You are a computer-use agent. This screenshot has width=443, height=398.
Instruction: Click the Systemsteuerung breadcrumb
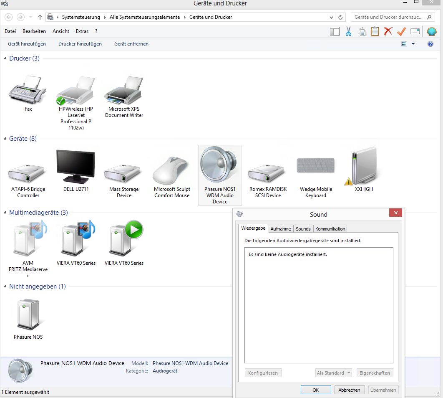click(81, 17)
